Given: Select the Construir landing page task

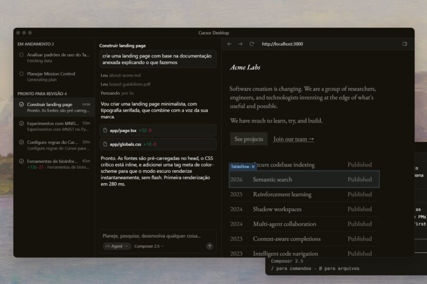Looking at the screenshot, I should point(54,107).
